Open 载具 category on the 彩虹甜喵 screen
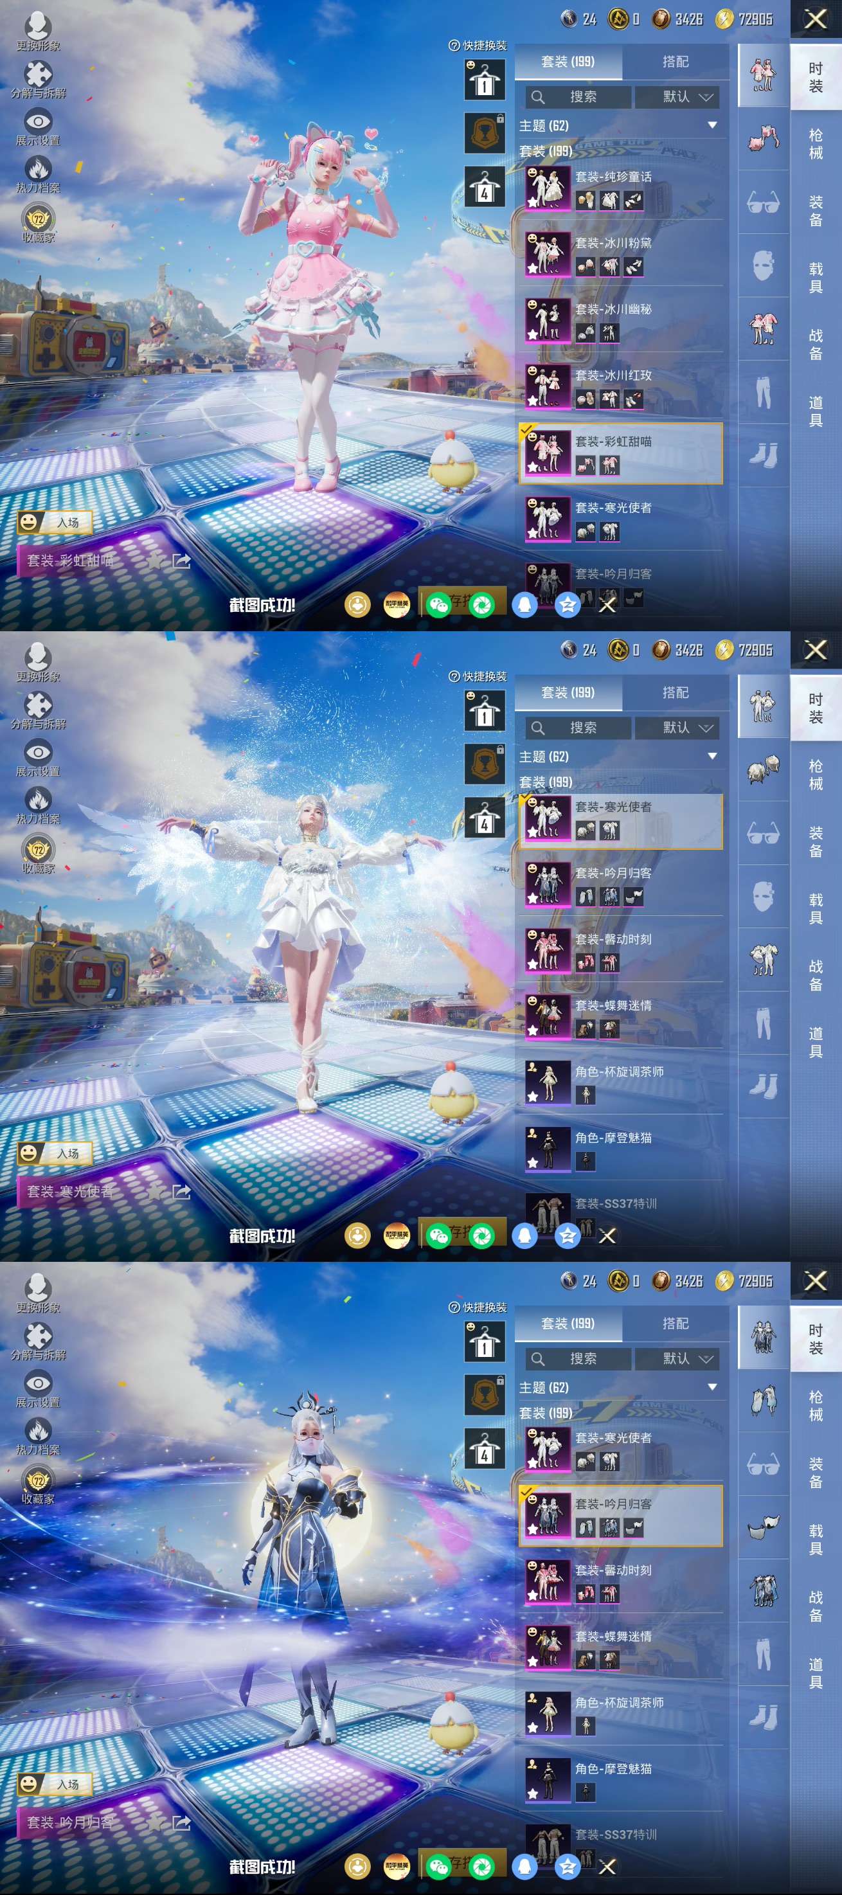Viewport: 842px width, 1895px height. click(x=816, y=278)
